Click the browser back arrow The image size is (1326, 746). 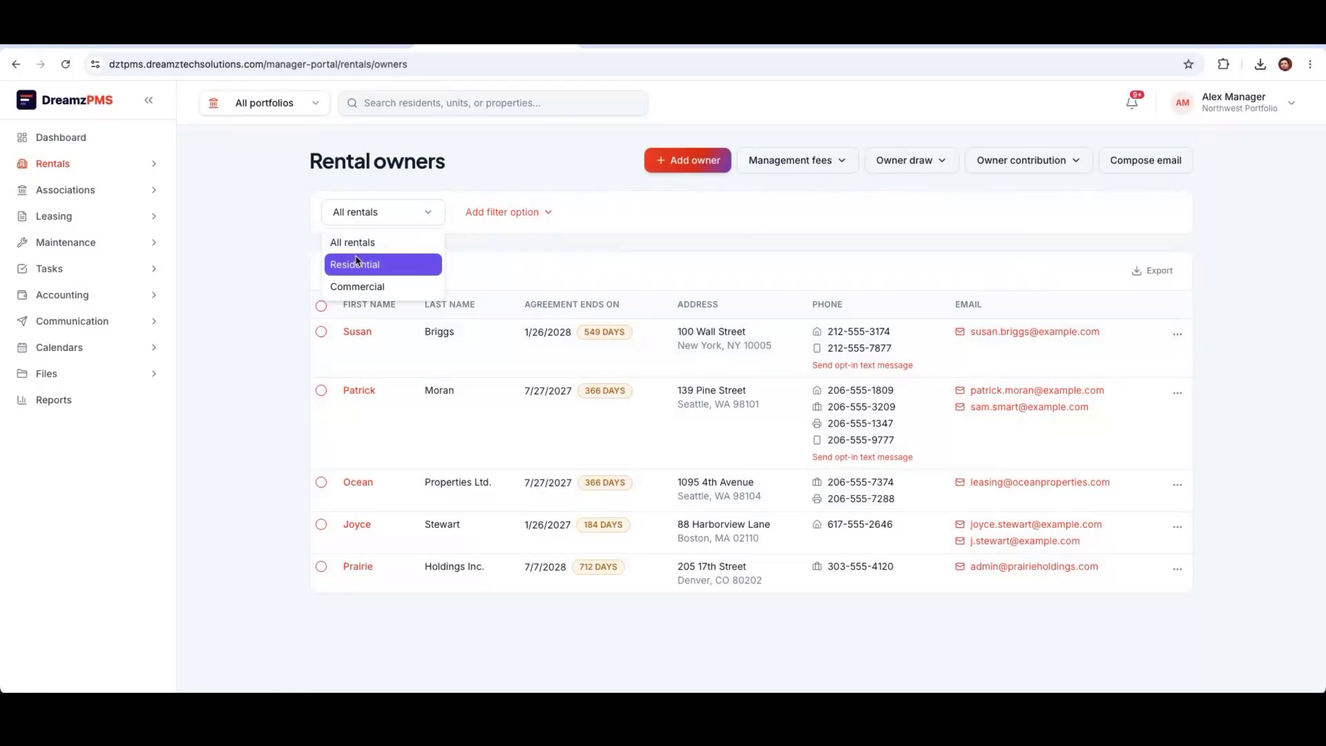pyautogui.click(x=16, y=64)
